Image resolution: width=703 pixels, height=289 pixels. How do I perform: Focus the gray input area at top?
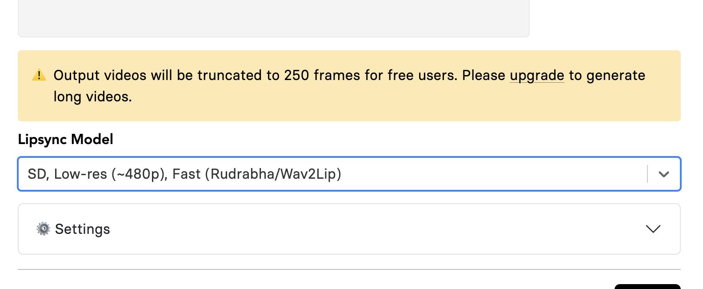coord(273,18)
